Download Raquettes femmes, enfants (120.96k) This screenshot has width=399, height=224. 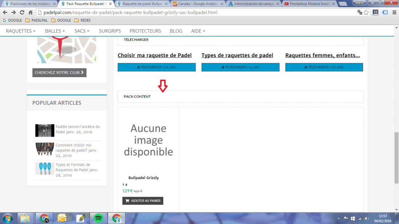(324, 67)
